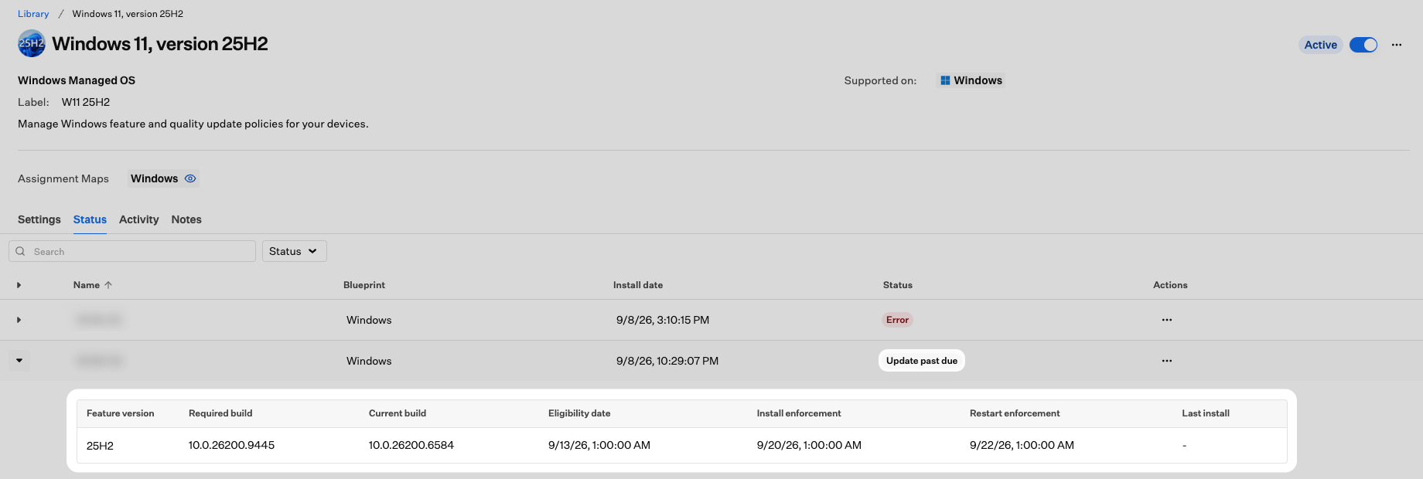Click the search magnifier icon
The height and width of the screenshot is (479, 1423).
[20, 251]
